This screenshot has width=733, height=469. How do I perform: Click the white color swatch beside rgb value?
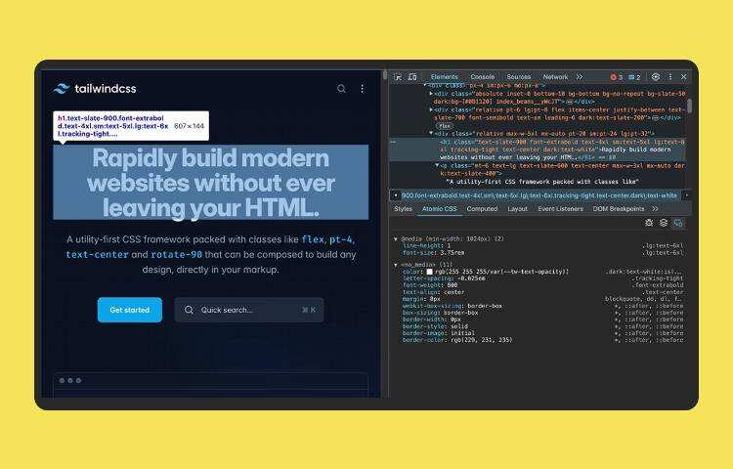click(x=429, y=272)
